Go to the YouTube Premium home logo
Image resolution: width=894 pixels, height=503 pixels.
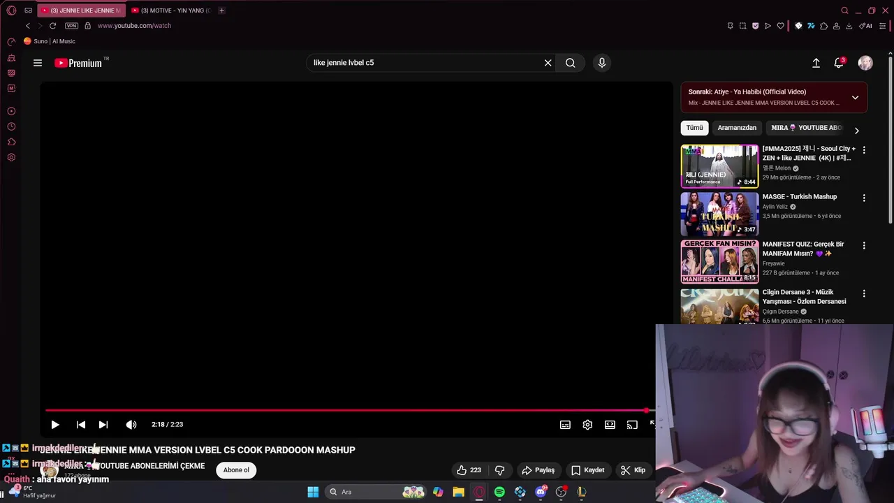tap(78, 63)
